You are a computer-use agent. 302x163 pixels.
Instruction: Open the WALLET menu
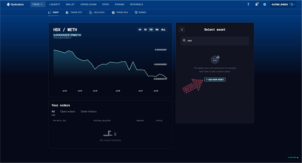[70, 5]
